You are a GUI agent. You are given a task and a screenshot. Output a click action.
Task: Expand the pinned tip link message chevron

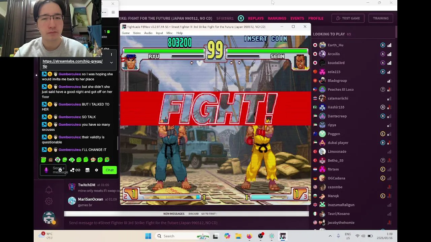click(x=111, y=63)
